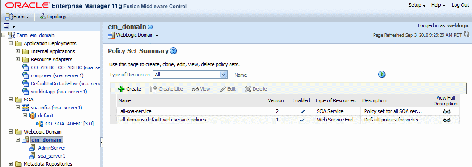472x167 pixels.
Task: Select soa-infra (soa_server1) node
Action: click(56, 108)
